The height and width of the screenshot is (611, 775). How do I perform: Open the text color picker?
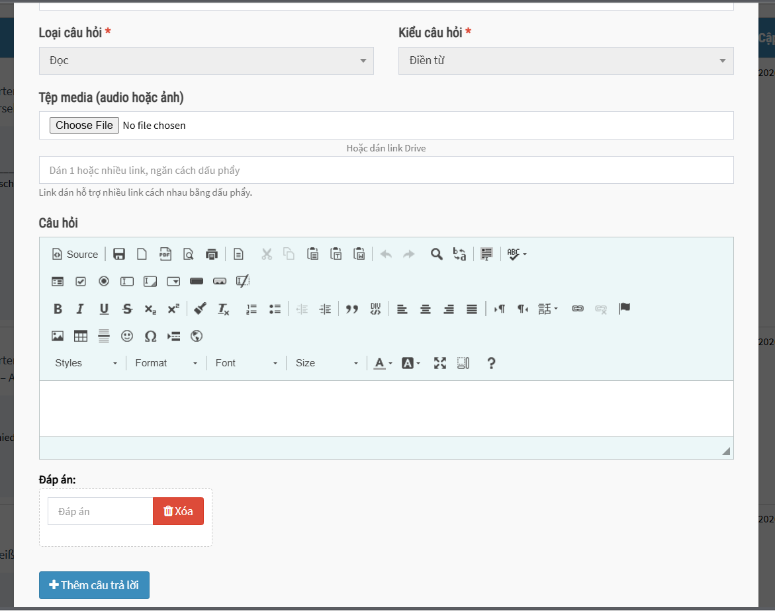point(383,363)
